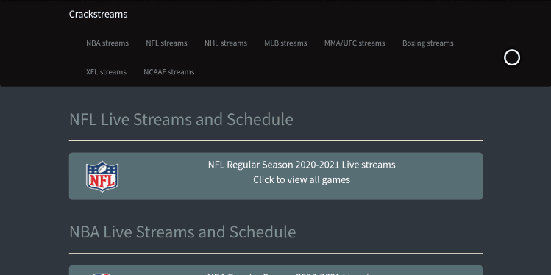Open NFL Regular Season 2020-2021 Live streams
This screenshot has height=275, width=551.
(302, 165)
